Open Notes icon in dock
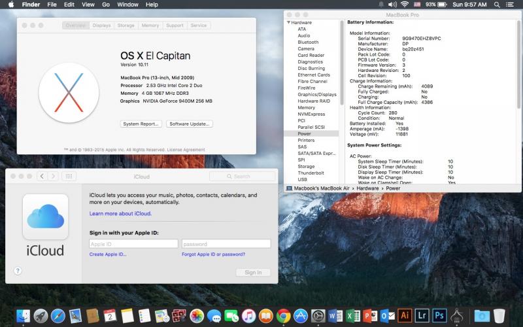The height and width of the screenshot is (327, 523). (x=127, y=315)
